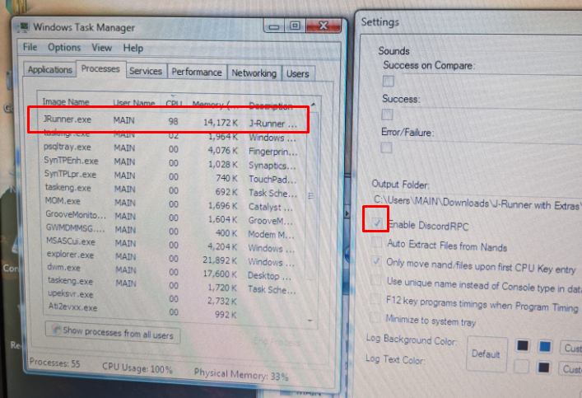Select the MSASCui.exe process row

coord(170,244)
